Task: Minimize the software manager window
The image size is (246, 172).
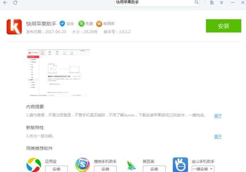Action: click(x=232, y=2)
